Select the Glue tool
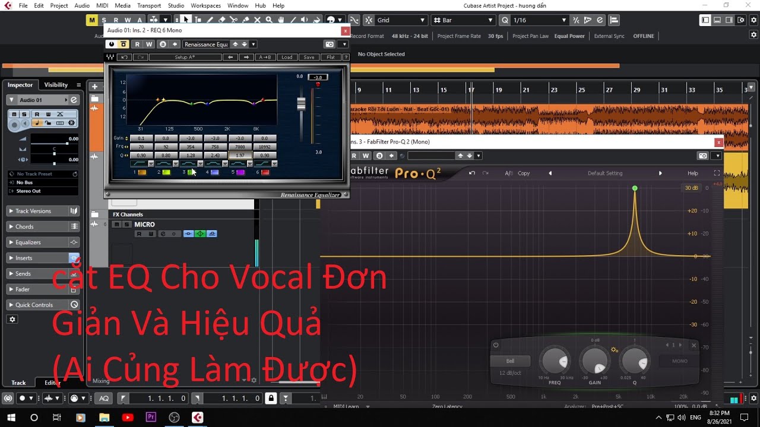760x427 pixels. pyautogui.click(x=246, y=20)
